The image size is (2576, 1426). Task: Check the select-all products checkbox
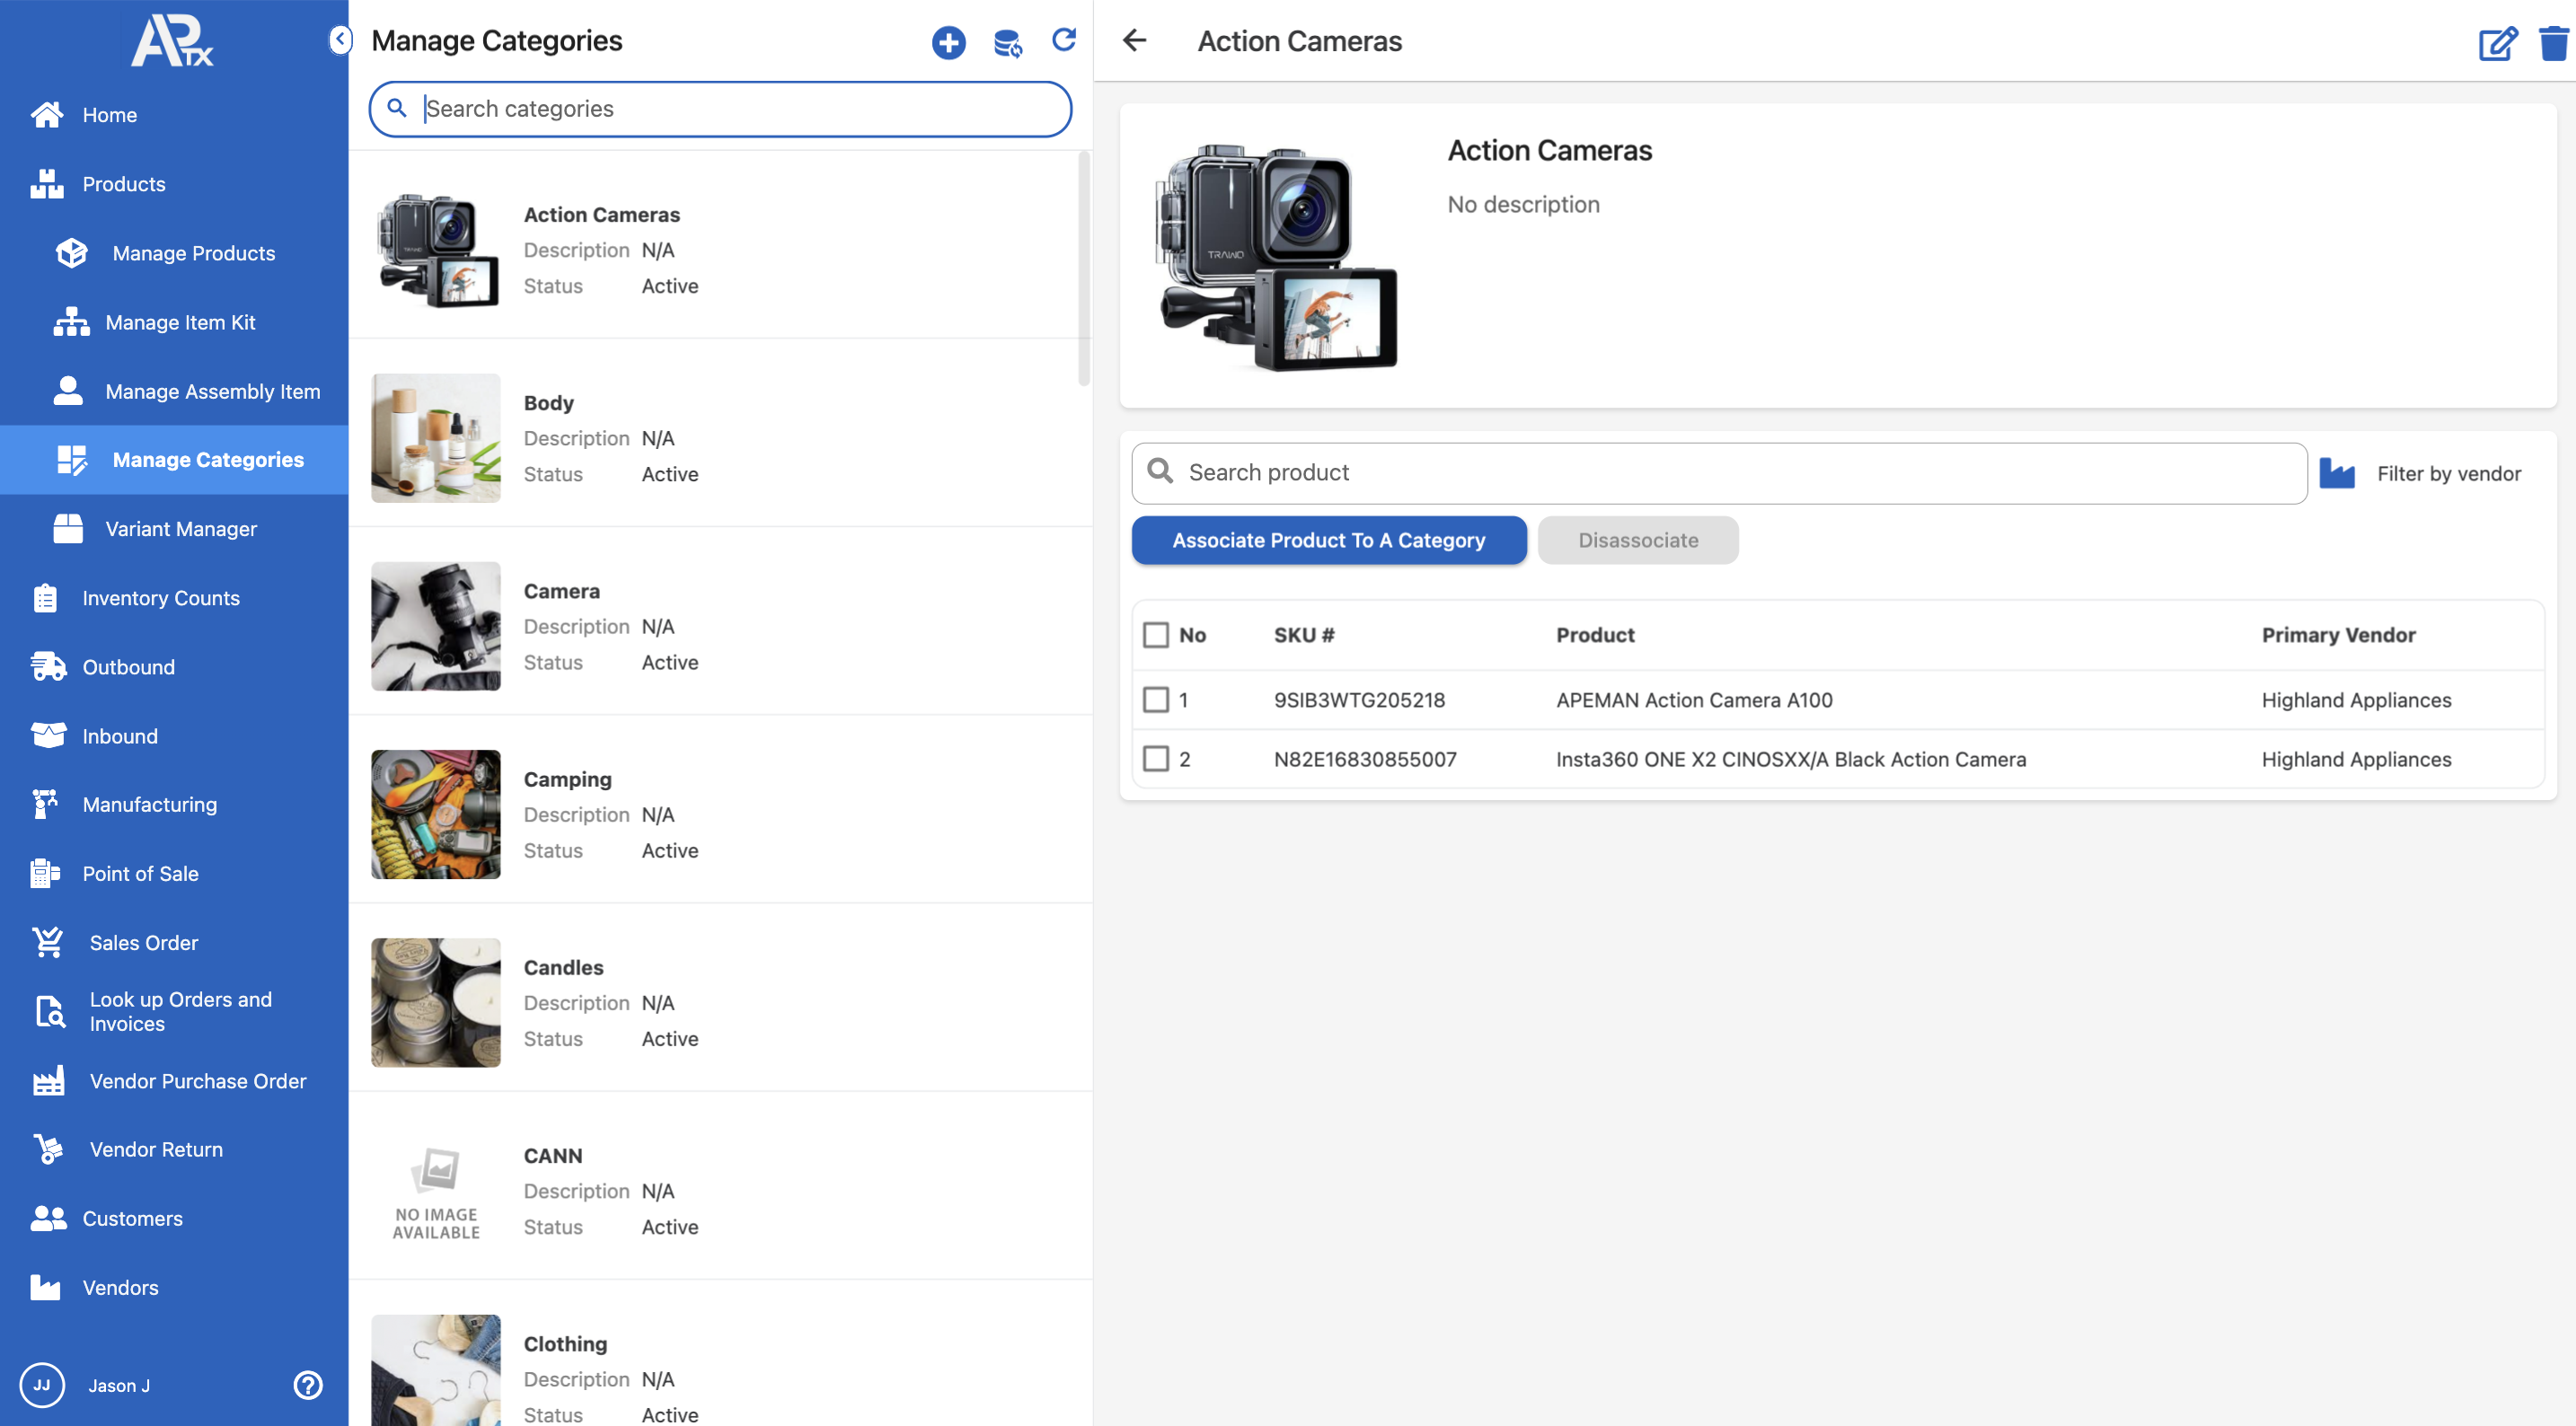(x=1156, y=635)
